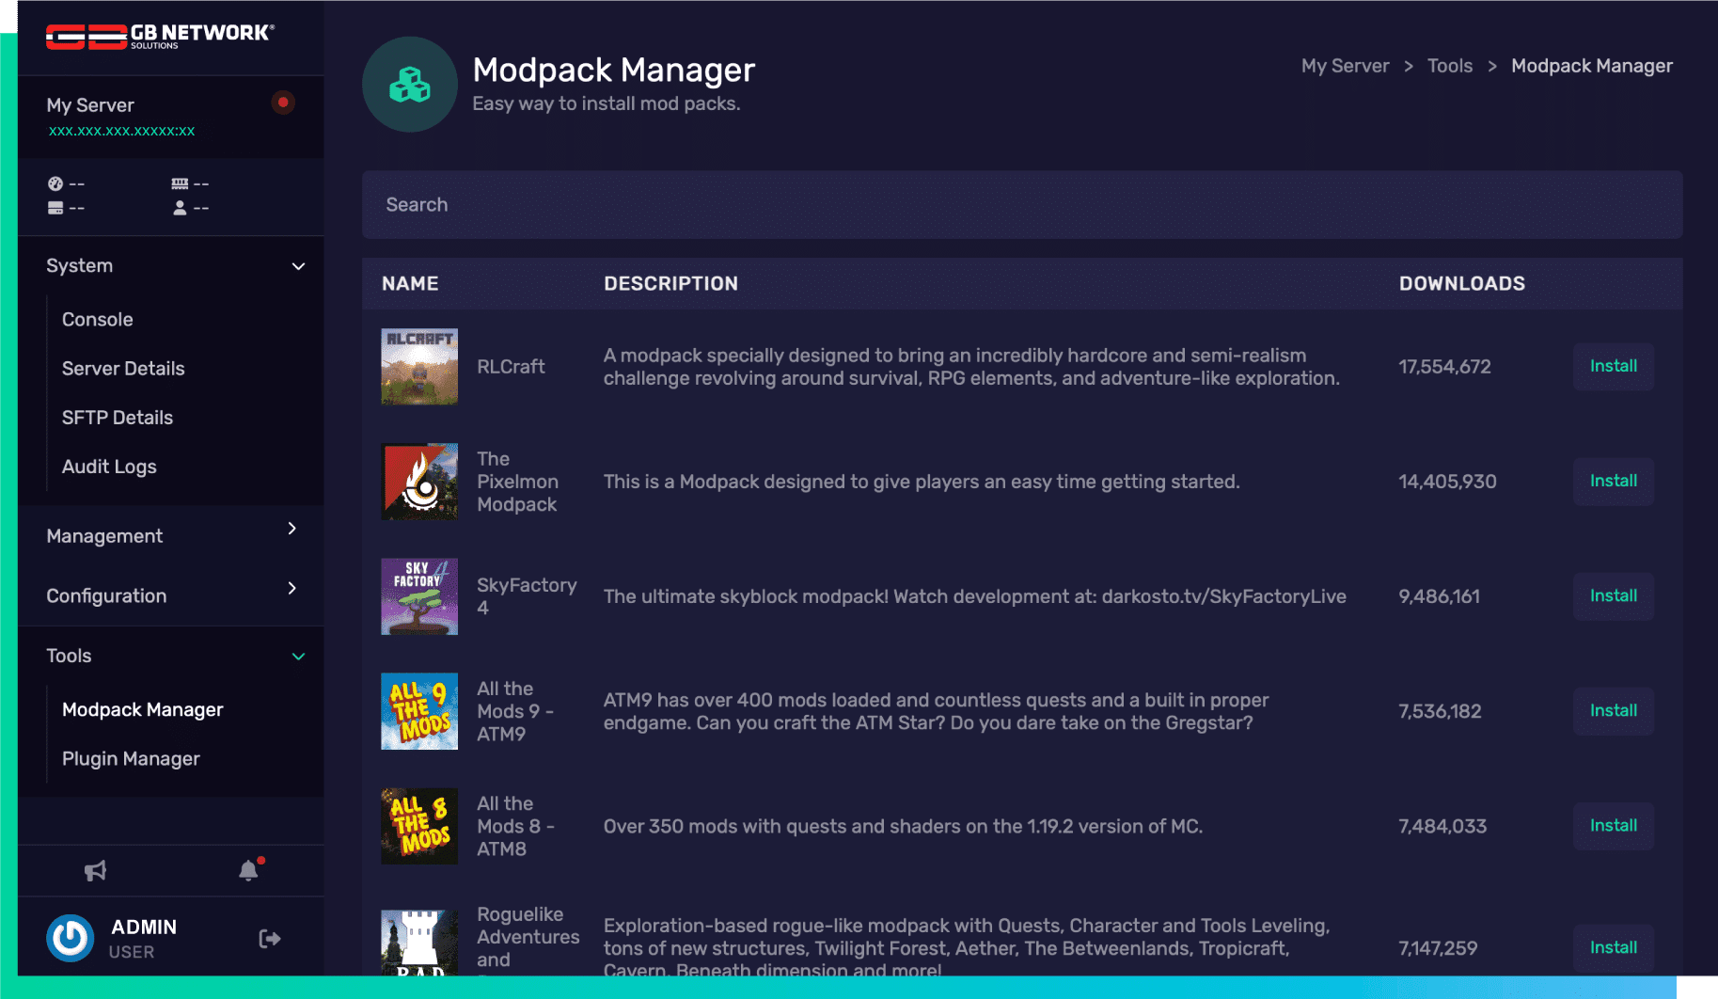
Task: Click the Tools breadcrumb link
Action: [x=1449, y=66]
